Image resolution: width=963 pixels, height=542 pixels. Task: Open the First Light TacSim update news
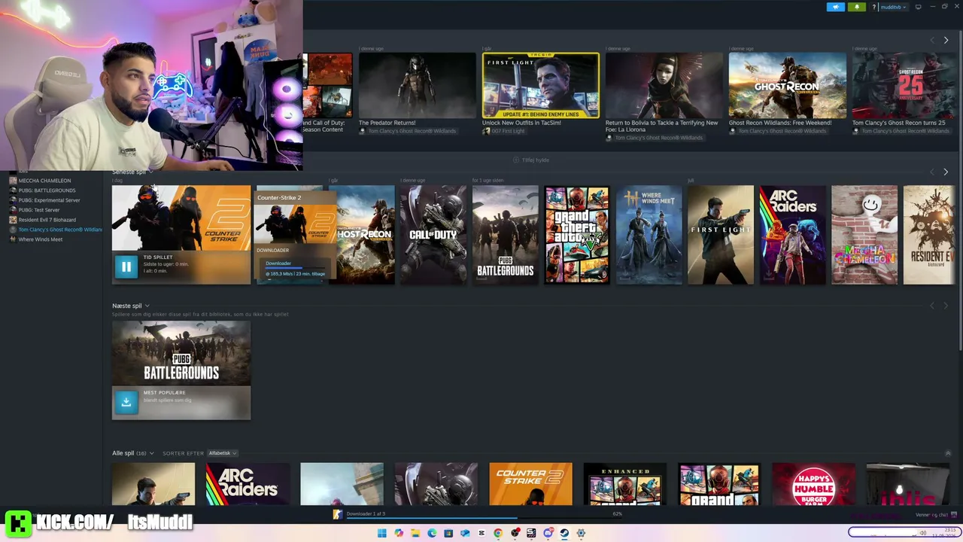pyautogui.click(x=541, y=85)
